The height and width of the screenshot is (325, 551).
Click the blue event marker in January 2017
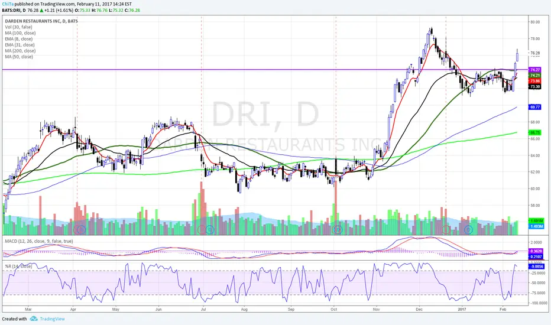(x=468, y=230)
